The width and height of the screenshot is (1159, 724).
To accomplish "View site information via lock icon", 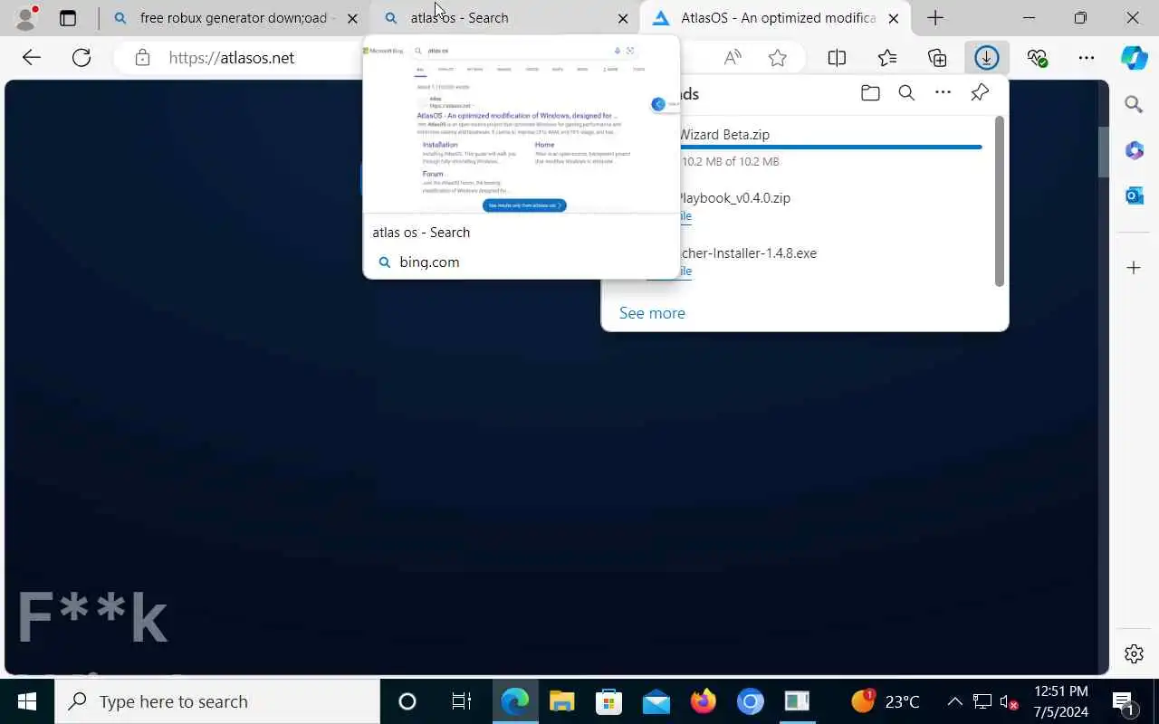I will pyautogui.click(x=142, y=58).
